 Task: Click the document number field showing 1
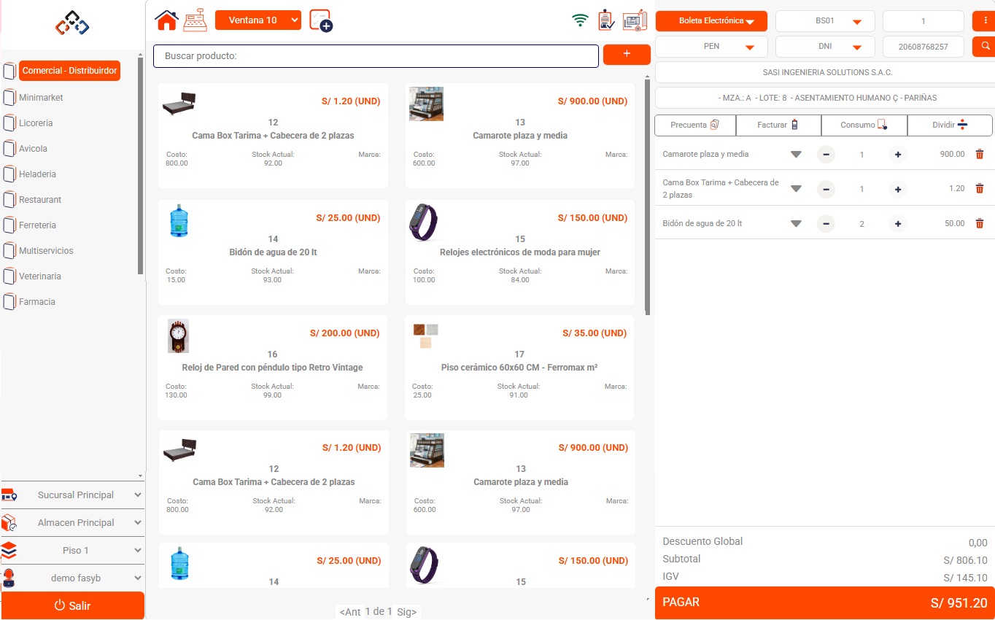924,20
